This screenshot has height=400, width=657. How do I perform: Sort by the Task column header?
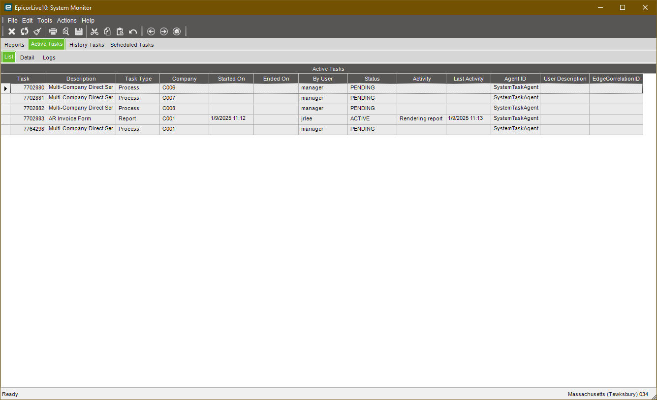23,79
